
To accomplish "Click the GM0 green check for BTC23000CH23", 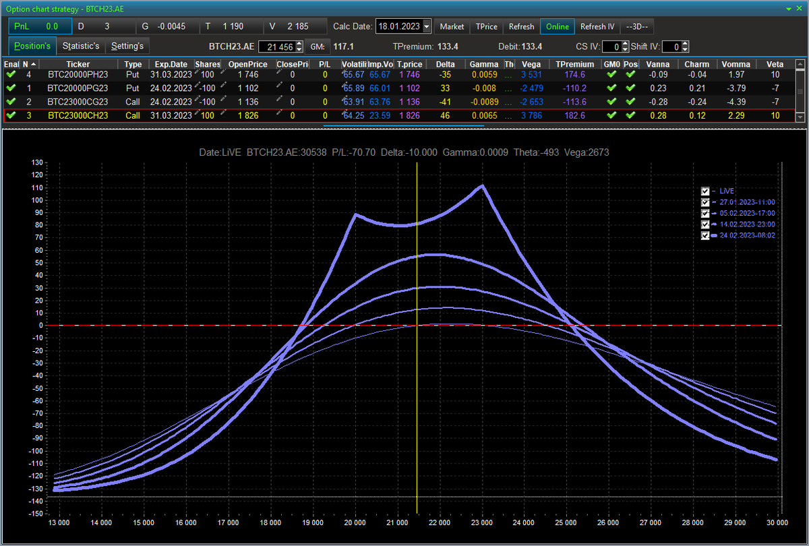I will tap(611, 115).
